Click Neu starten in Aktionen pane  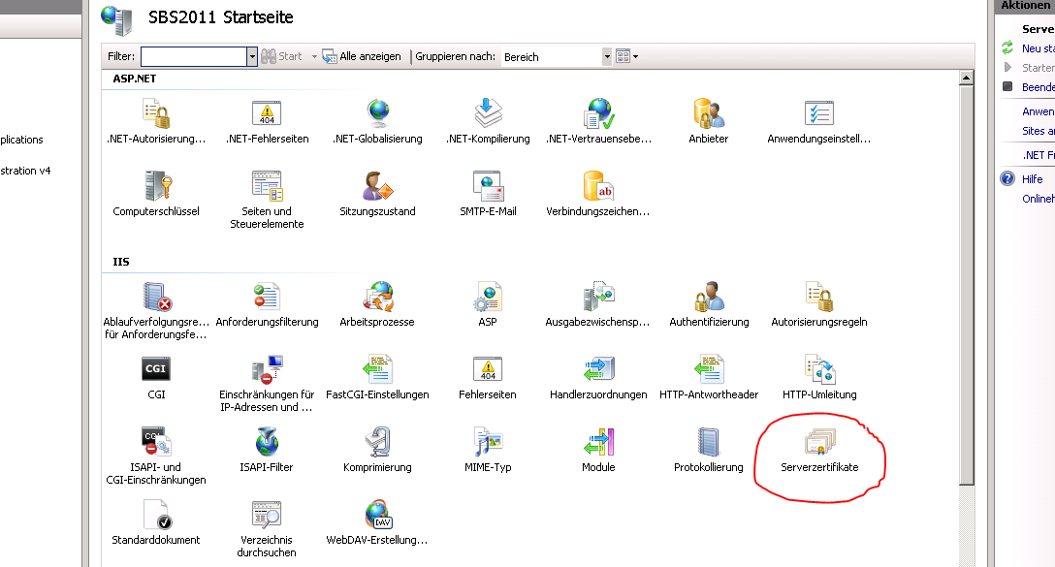1039,48
